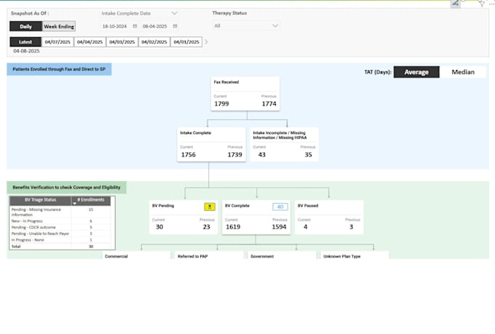Click BV Complete current value 1619
The height and width of the screenshot is (334, 495).
click(x=233, y=227)
